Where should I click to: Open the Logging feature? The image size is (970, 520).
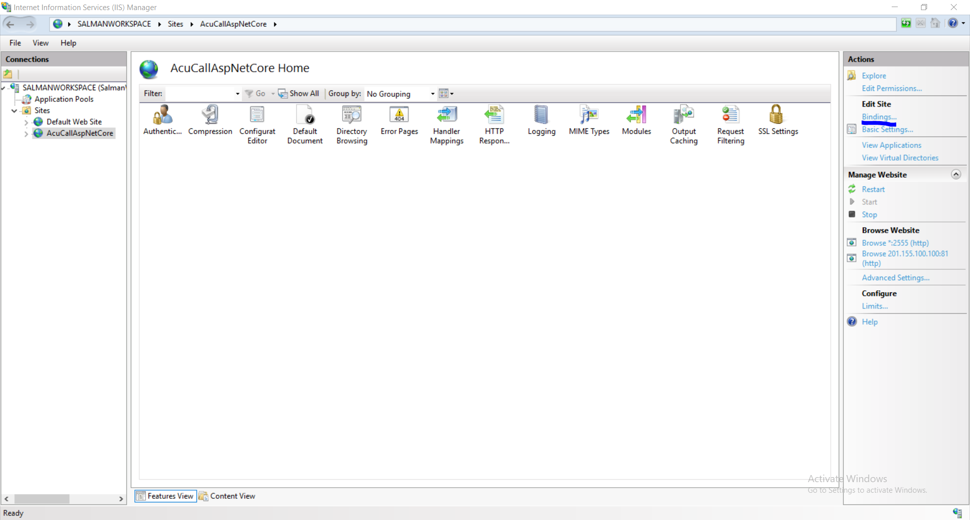(541, 115)
